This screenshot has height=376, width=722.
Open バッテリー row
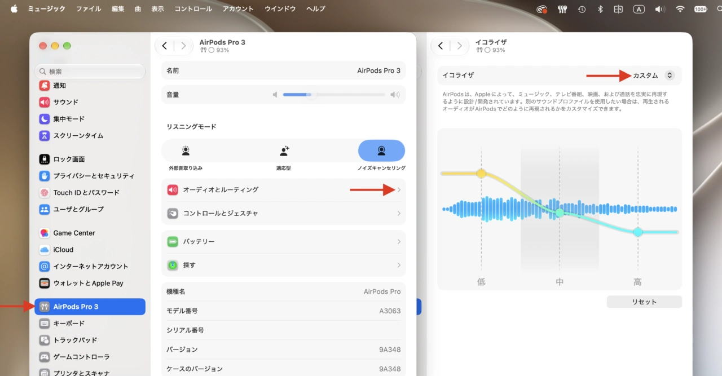284,241
